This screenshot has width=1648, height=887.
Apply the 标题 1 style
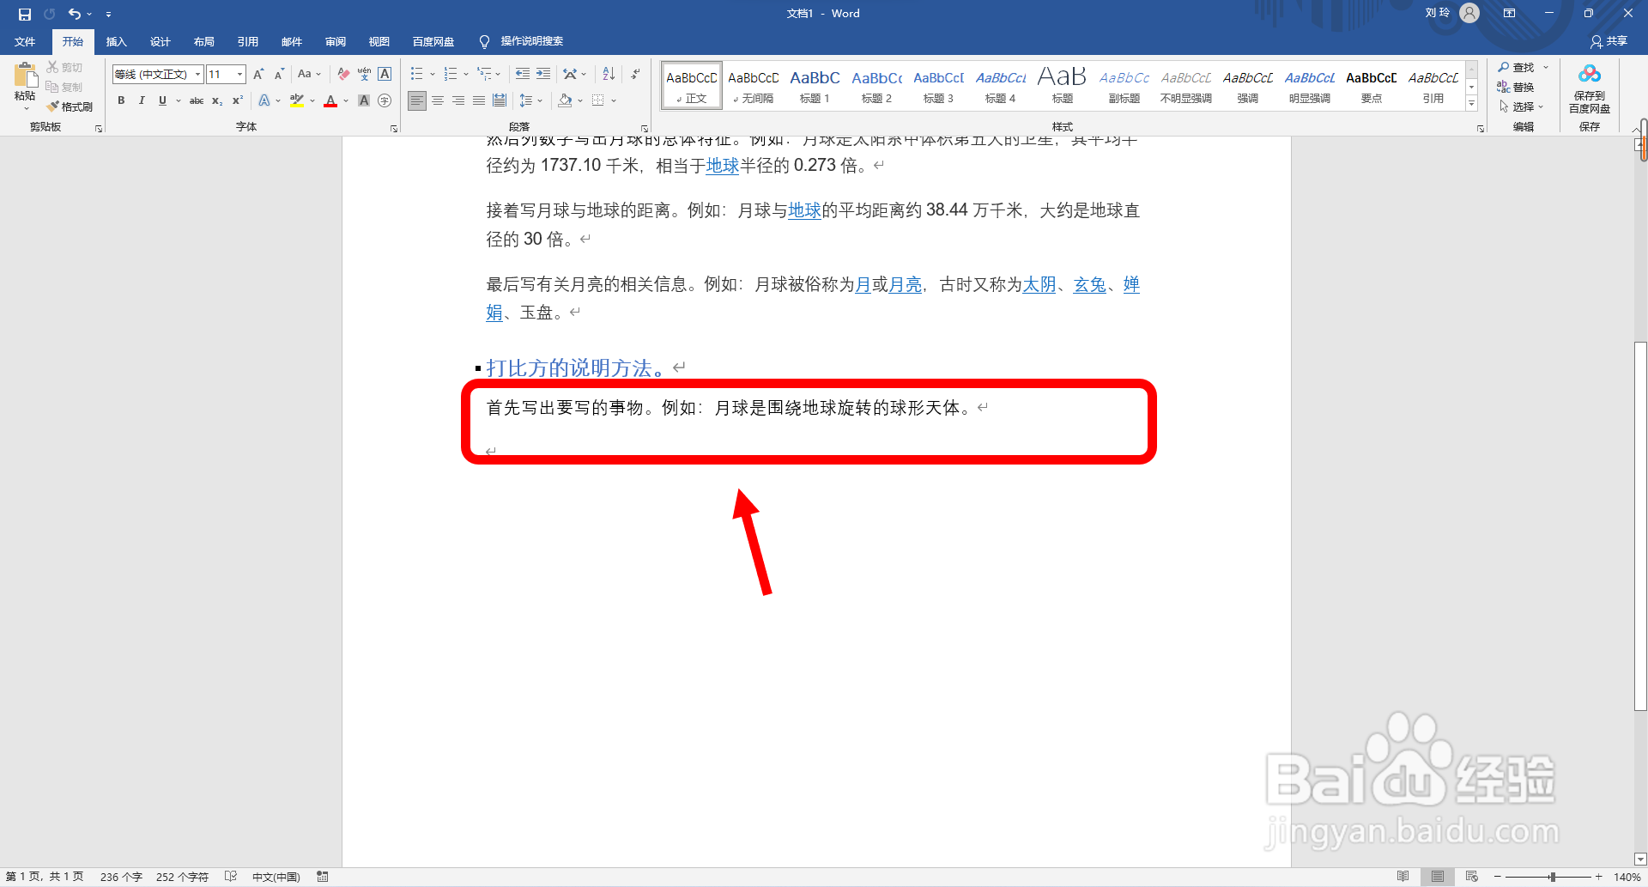coord(815,85)
